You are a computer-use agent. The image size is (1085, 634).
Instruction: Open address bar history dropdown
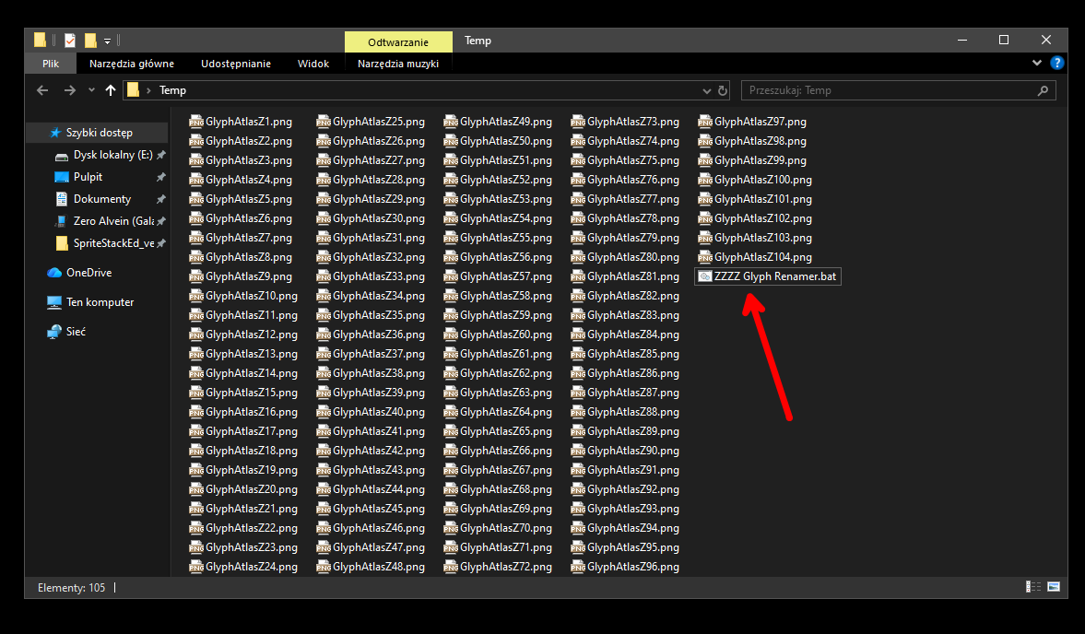[x=706, y=90]
